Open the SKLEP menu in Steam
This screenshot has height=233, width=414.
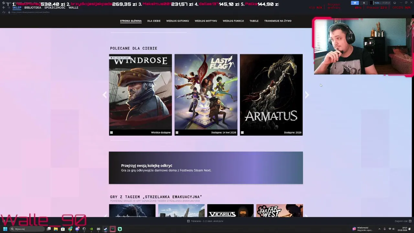pyautogui.click(x=17, y=7)
